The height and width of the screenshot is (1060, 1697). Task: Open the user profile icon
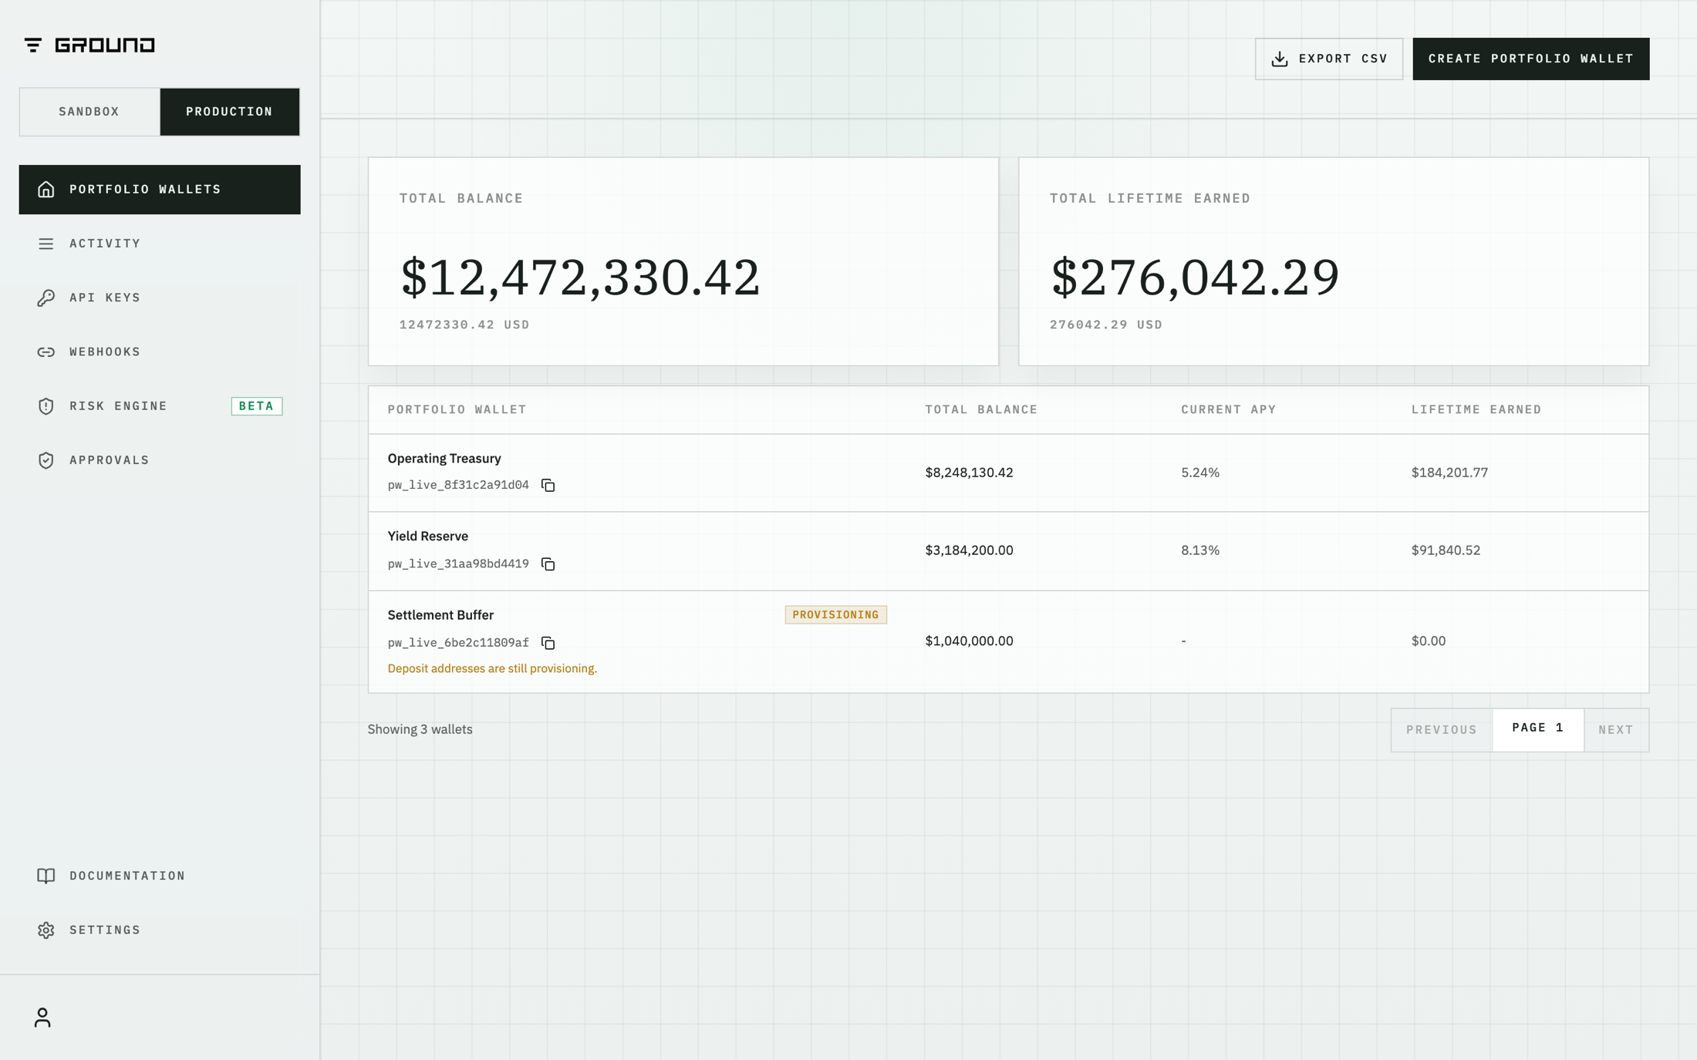42,1018
